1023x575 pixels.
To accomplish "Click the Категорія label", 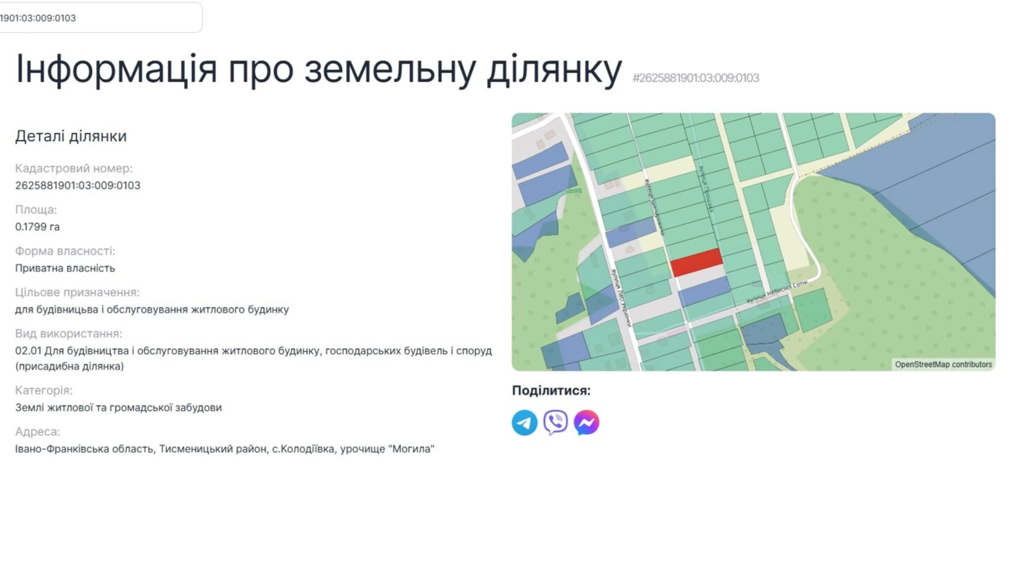I will [44, 390].
